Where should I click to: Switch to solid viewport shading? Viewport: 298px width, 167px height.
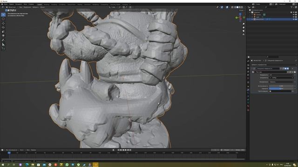tap(237, 7)
